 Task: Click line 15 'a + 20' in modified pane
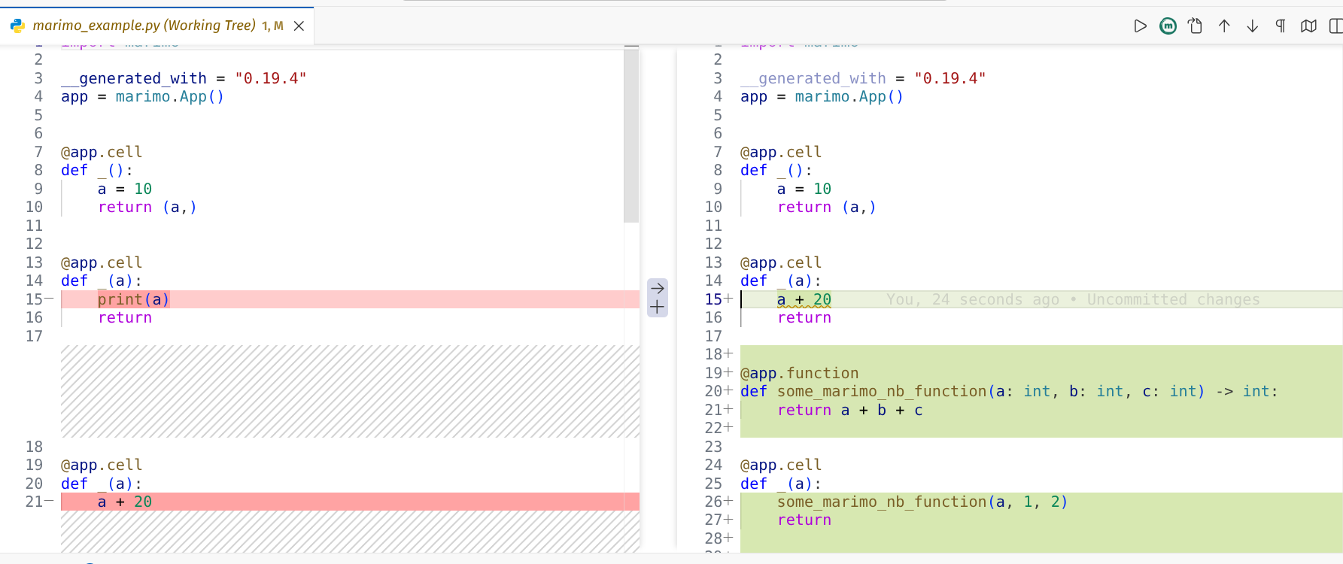(804, 299)
